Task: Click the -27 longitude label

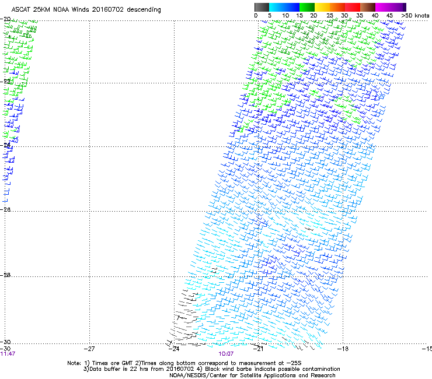Action: click(x=89, y=349)
